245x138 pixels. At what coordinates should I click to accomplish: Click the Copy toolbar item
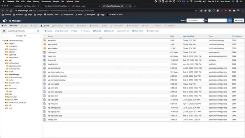[24, 26]
